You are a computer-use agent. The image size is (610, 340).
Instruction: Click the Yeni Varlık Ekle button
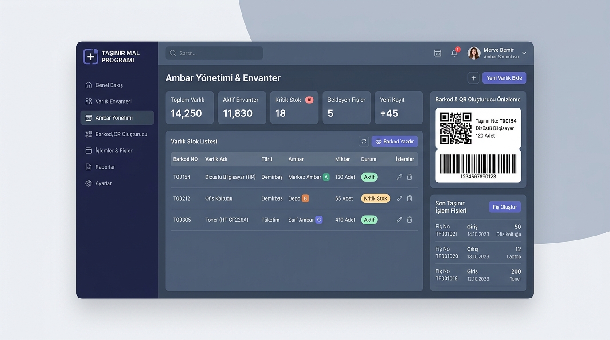(x=504, y=78)
